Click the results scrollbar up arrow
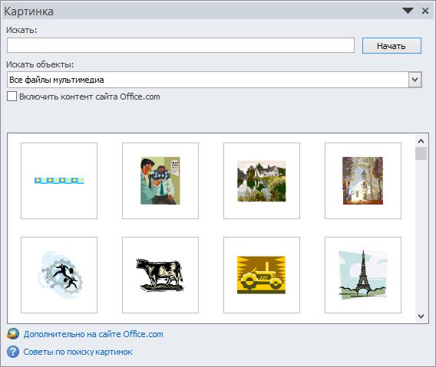 pyautogui.click(x=421, y=141)
